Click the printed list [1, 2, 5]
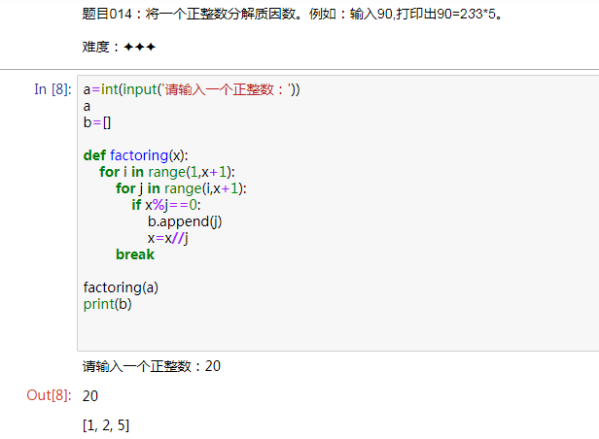The width and height of the screenshot is (599, 439). click(106, 425)
